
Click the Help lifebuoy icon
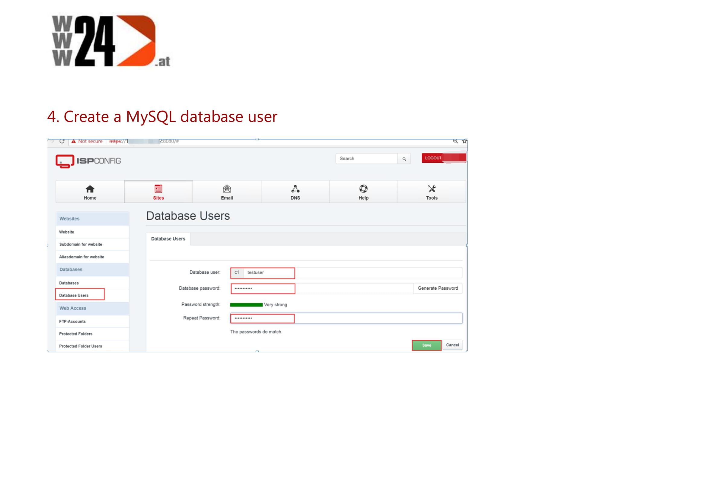point(363,189)
